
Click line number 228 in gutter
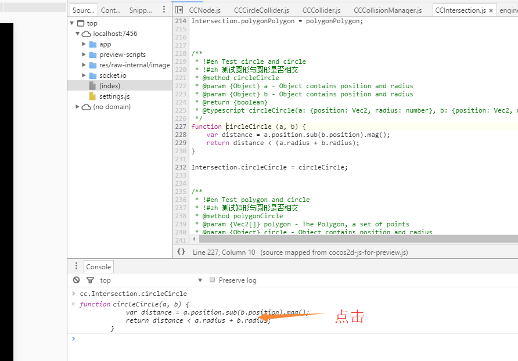point(181,135)
